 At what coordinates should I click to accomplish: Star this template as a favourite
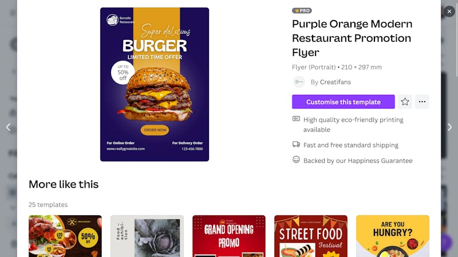(x=405, y=102)
